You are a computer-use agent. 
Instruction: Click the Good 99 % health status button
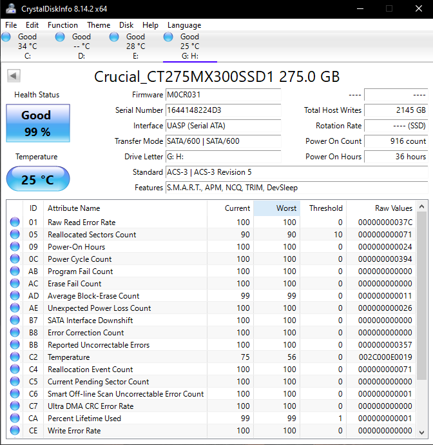coord(38,123)
